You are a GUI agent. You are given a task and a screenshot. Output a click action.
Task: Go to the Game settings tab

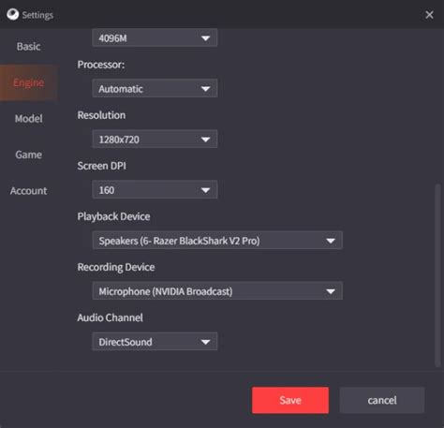tap(28, 155)
